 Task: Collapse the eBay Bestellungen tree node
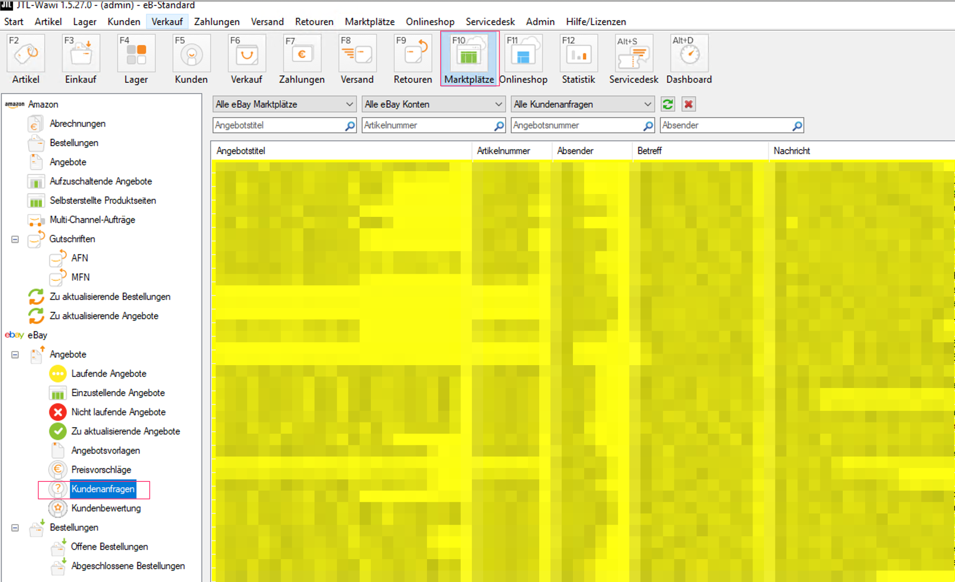15,528
